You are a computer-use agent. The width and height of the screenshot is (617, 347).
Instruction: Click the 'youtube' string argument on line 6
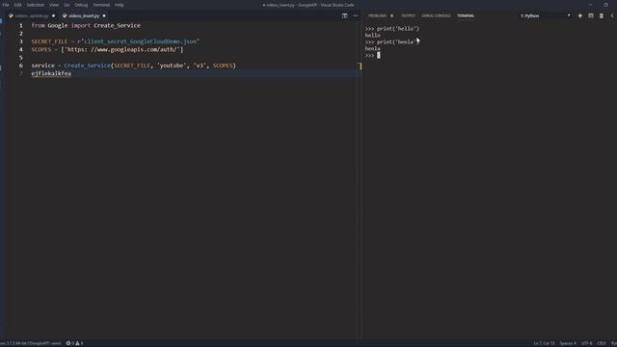click(172, 66)
